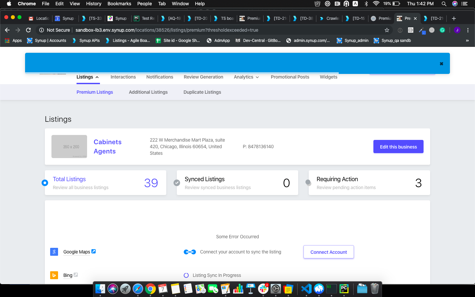The image size is (475, 297).
Task: Reload the page in Chrome
Action: (28, 30)
